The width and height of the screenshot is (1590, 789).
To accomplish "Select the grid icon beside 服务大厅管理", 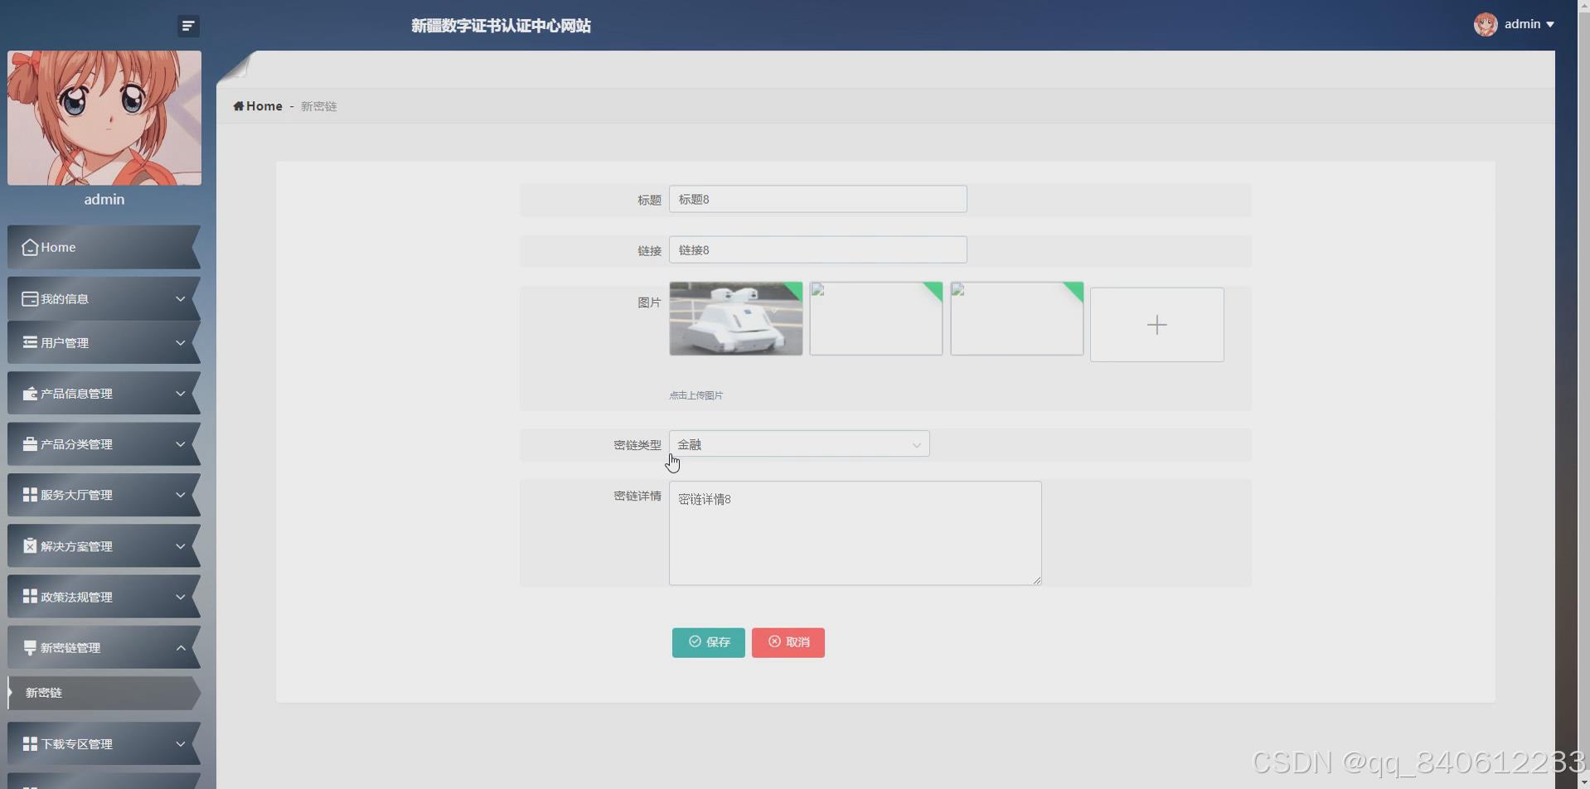I will pos(29,495).
